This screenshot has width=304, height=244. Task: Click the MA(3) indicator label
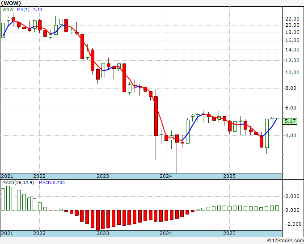pos(23,10)
